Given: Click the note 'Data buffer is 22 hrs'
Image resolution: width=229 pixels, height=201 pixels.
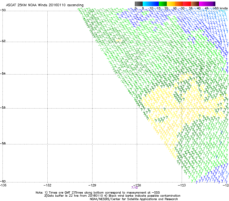Looking at the screenshot, I should [x=63, y=196].
